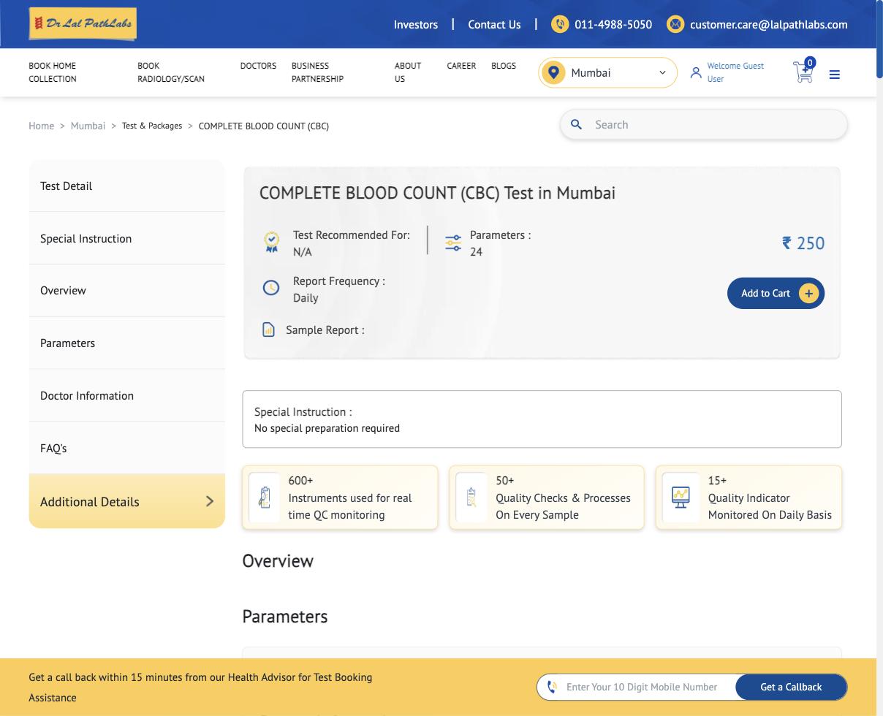Screen dimensions: 883x716
Task: Select the Overview sidebar tab
Action: coord(127,291)
